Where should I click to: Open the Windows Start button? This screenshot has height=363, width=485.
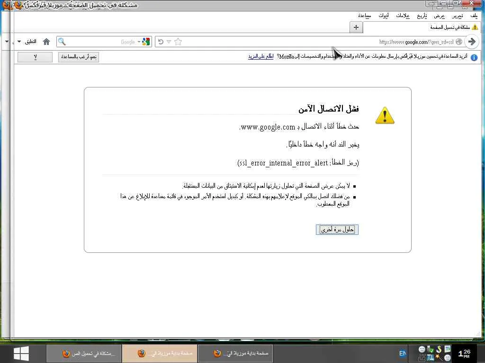pos(21,354)
